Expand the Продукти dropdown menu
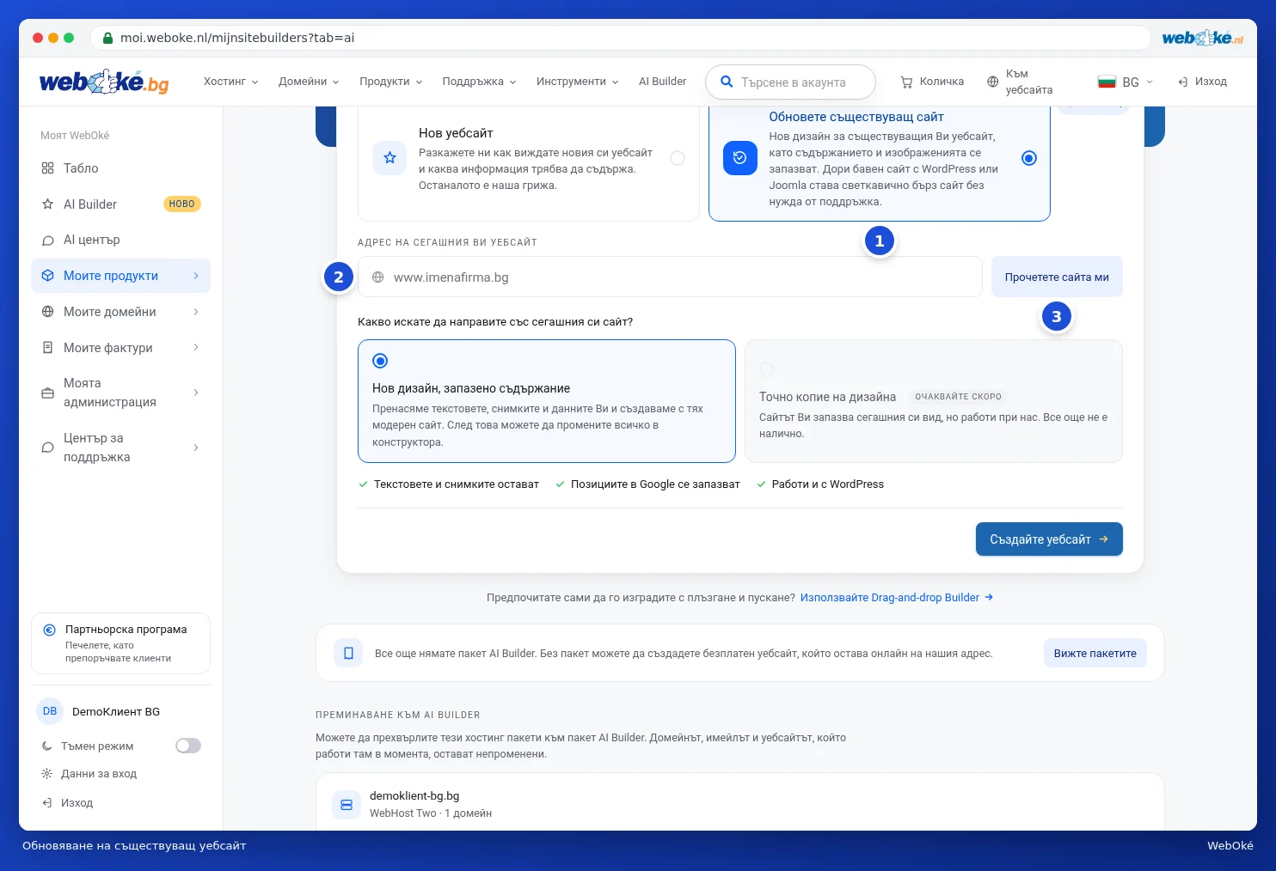 pos(391,82)
